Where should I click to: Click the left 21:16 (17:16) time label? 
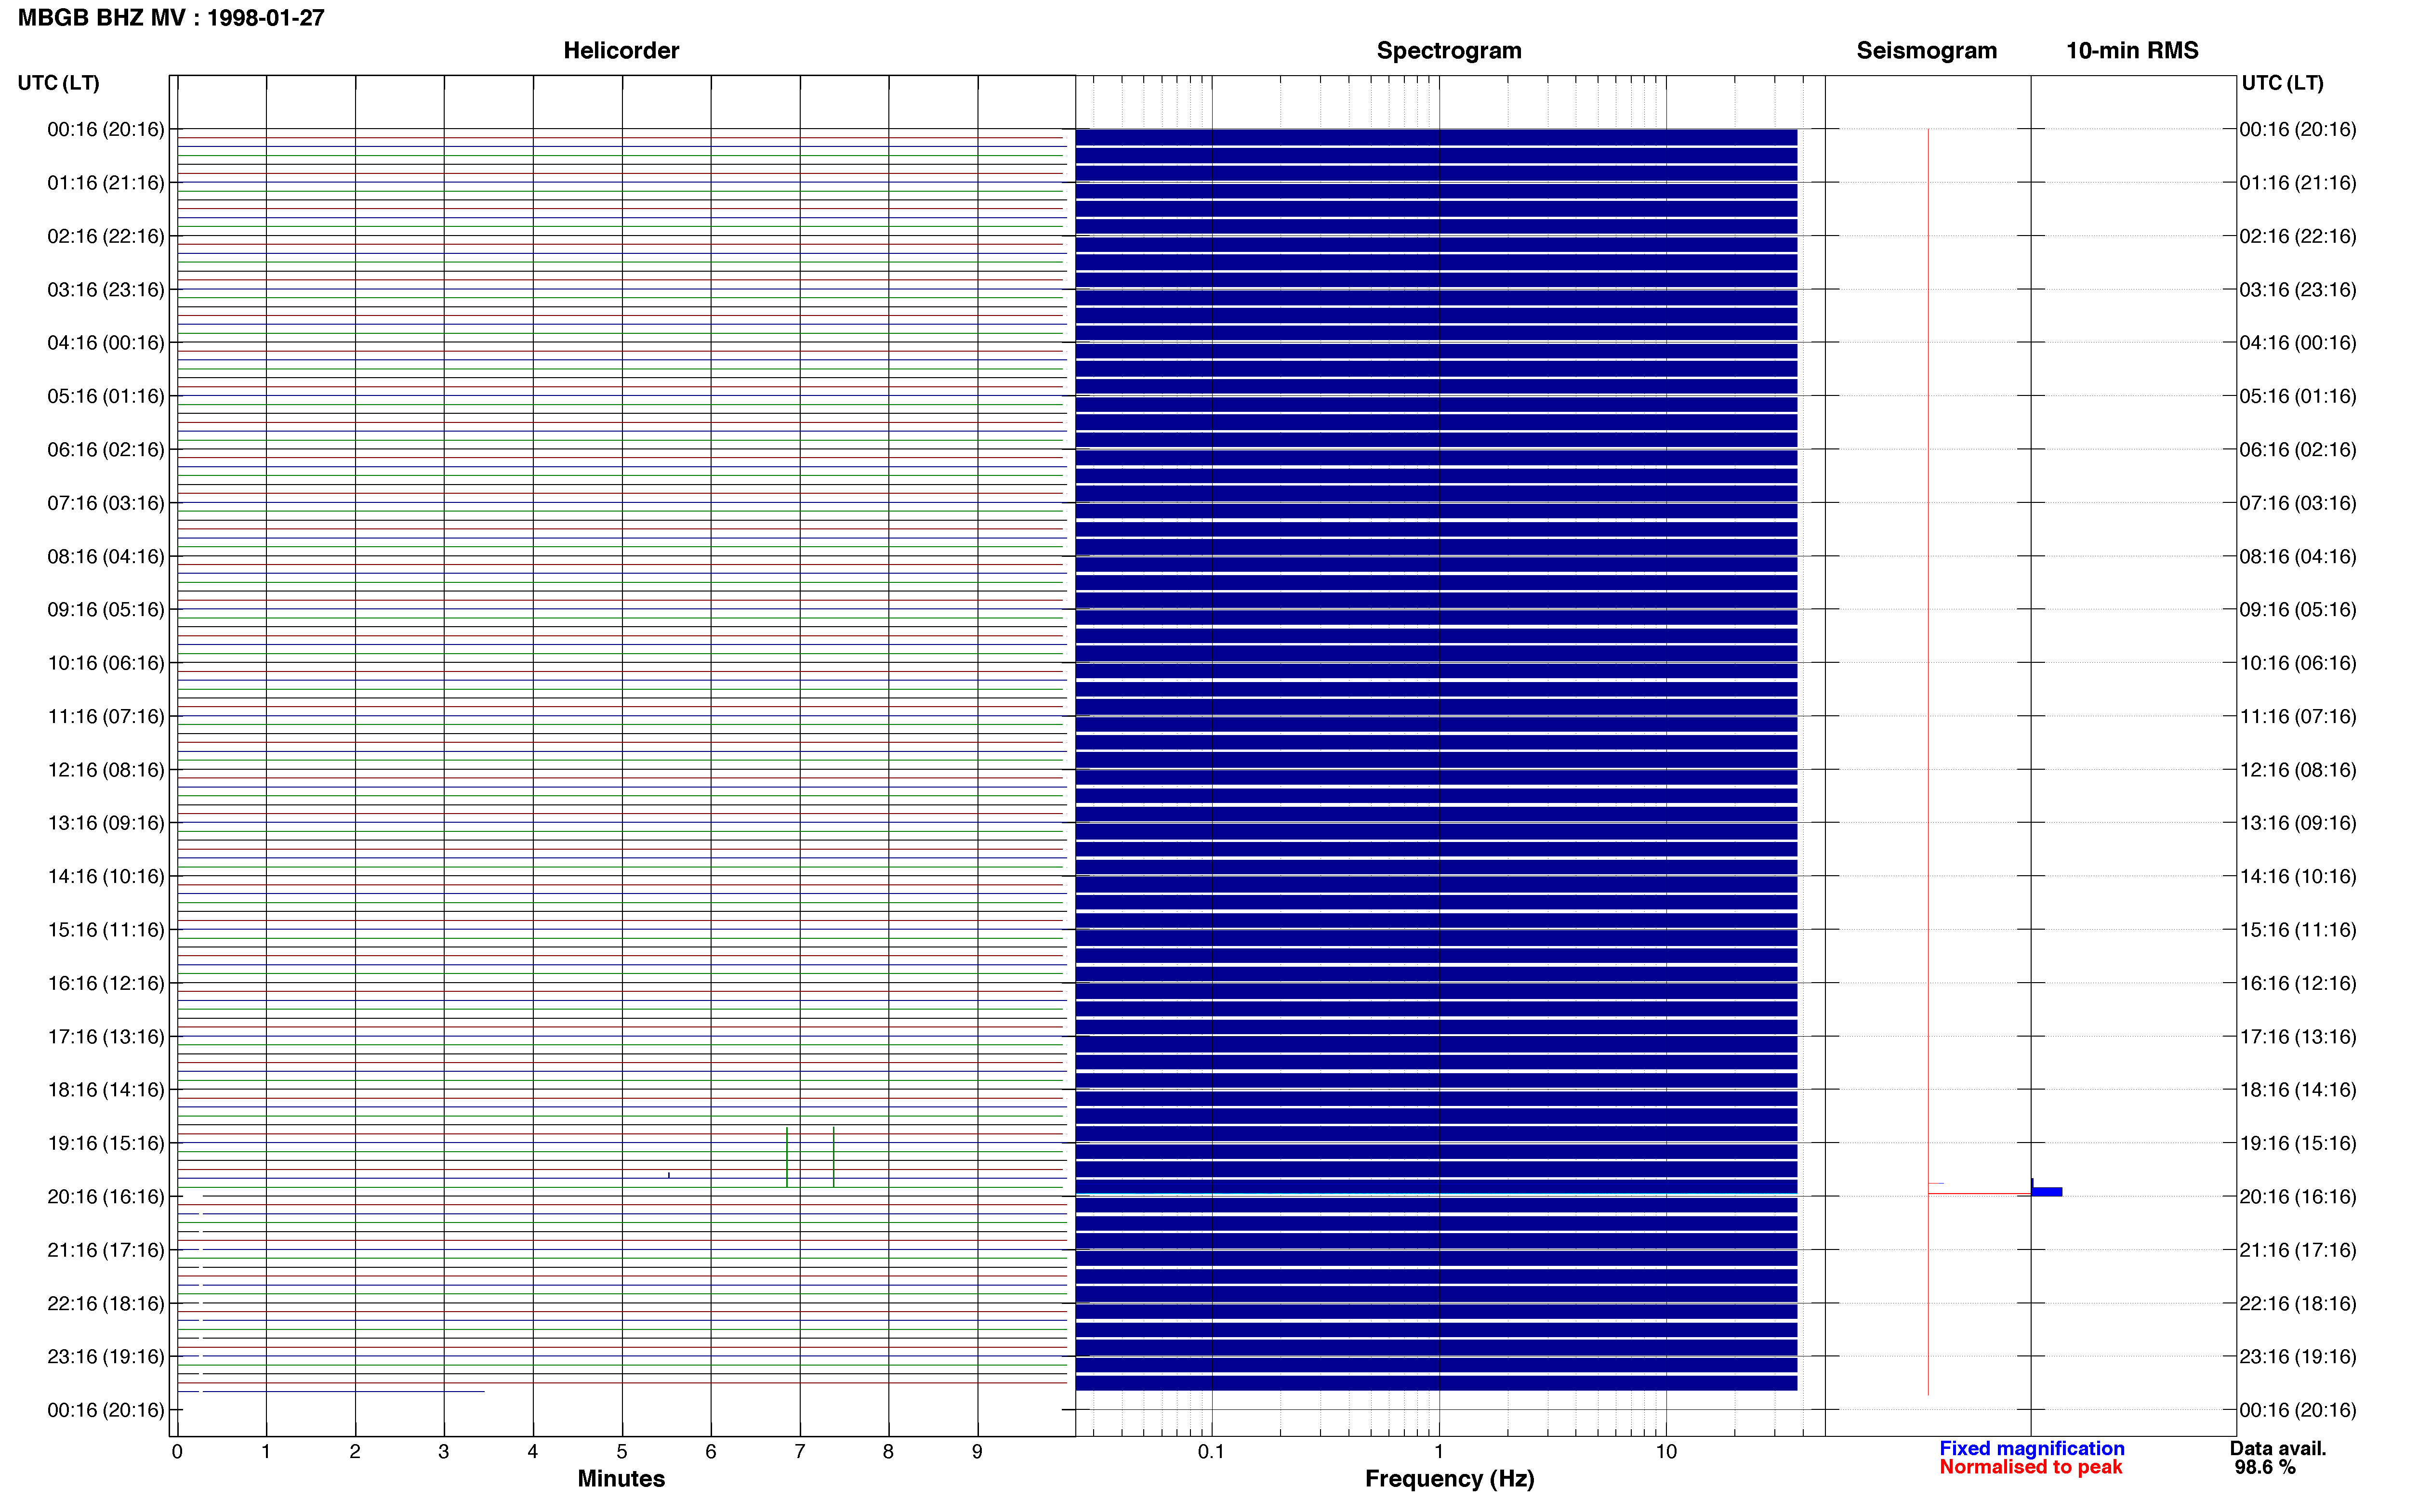106,1250
